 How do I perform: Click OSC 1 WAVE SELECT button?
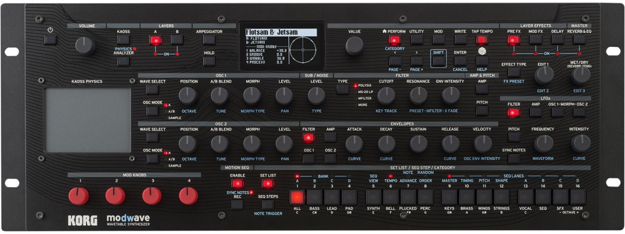point(152,90)
